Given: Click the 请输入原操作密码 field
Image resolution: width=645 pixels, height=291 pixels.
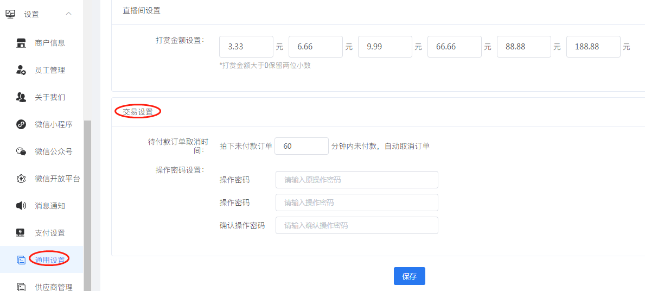Looking at the screenshot, I should click(356, 180).
